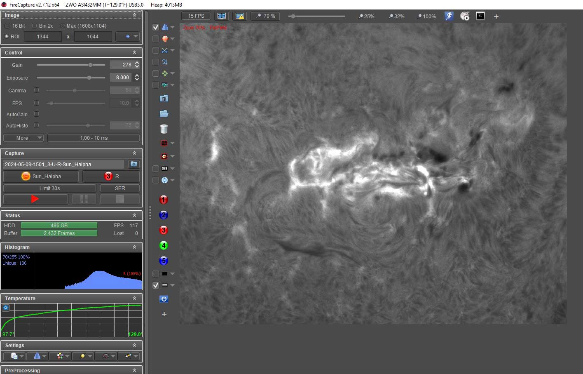Click the red flat-field dice icon
The width and height of the screenshot is (583, 374).
(164, 156)
